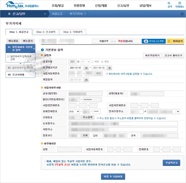
Task: Click the 성명(대표자) input field
Action: (147, 94)
